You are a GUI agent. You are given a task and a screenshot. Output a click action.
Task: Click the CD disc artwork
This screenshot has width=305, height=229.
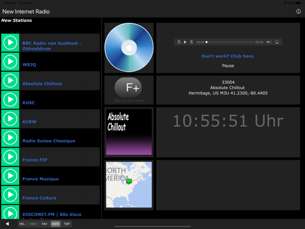129,48
